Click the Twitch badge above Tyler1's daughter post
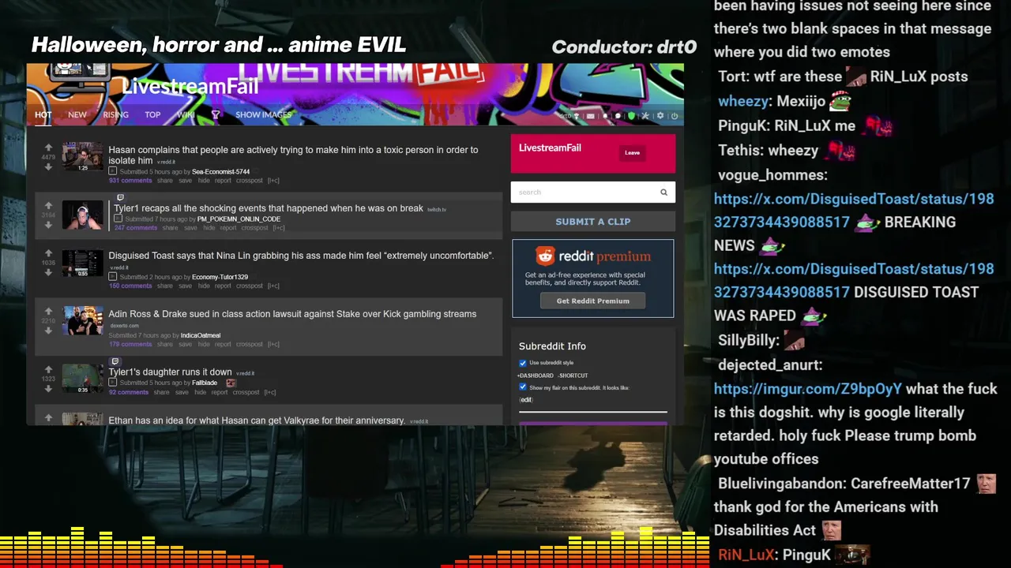1011x568 pixels. click(115, 361)
